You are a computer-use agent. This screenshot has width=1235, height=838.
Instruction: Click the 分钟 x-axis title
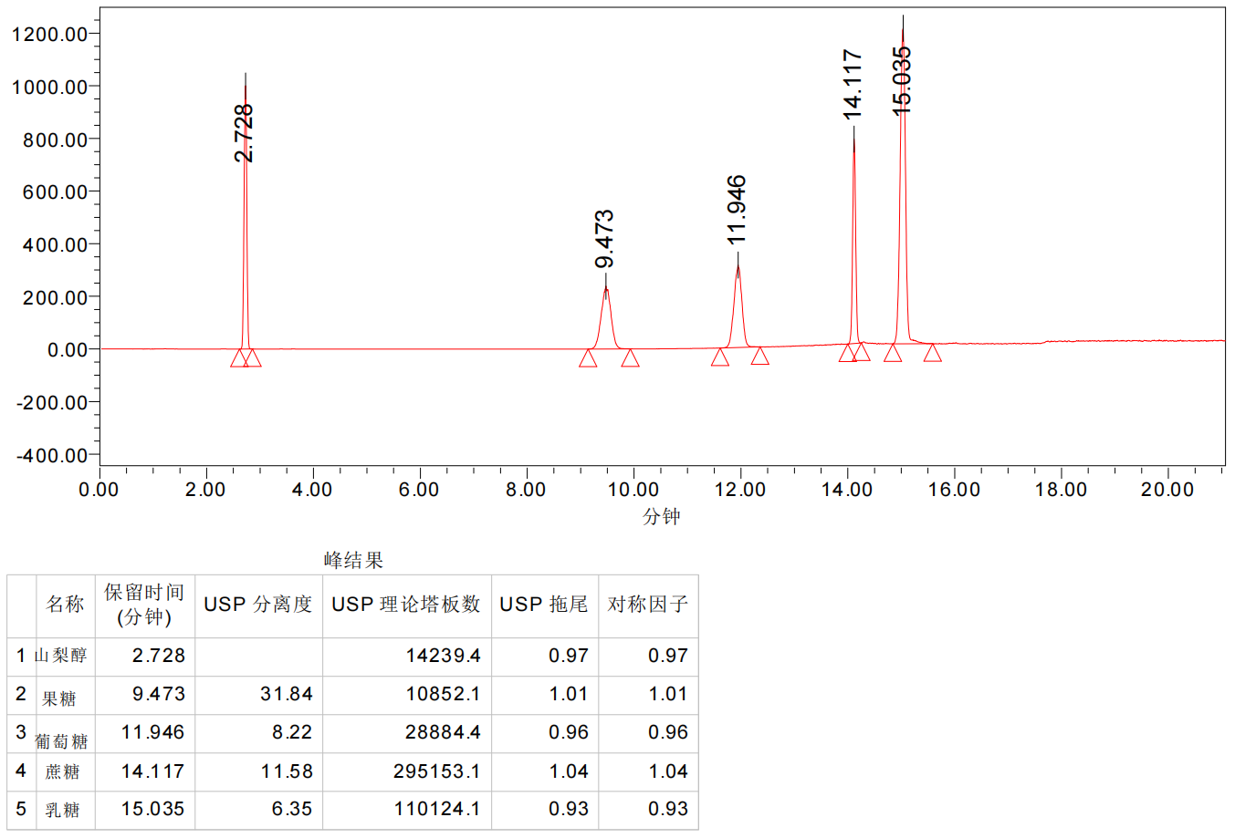click(x=662, y=516)
